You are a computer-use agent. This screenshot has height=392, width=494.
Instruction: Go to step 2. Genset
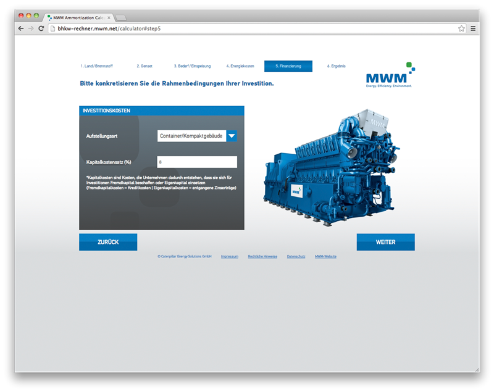click(x=144, y=66)
